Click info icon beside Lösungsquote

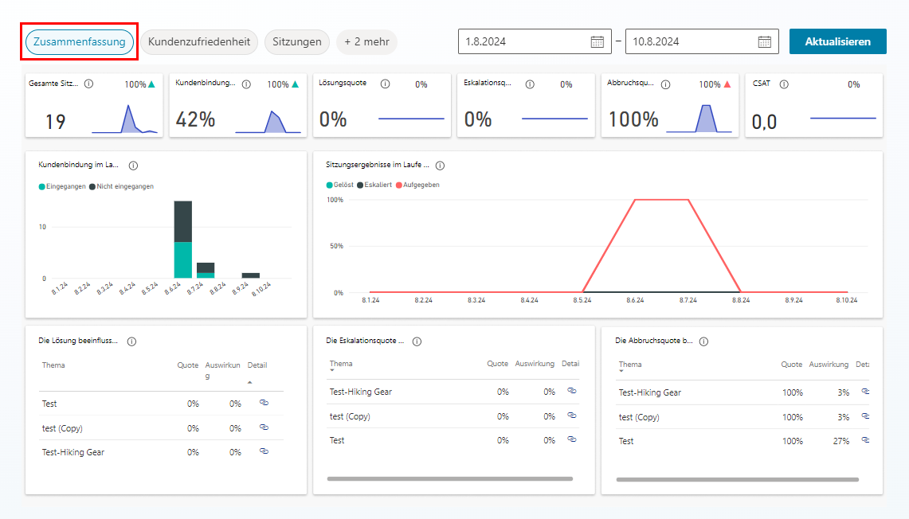[385, 84]
